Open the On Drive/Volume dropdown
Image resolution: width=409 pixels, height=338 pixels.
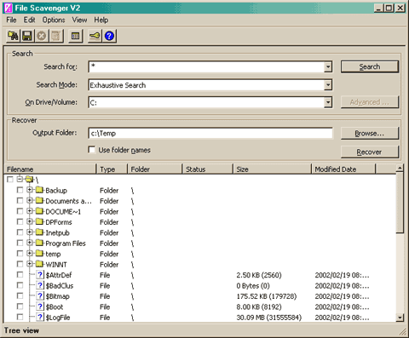coord(328,102)
